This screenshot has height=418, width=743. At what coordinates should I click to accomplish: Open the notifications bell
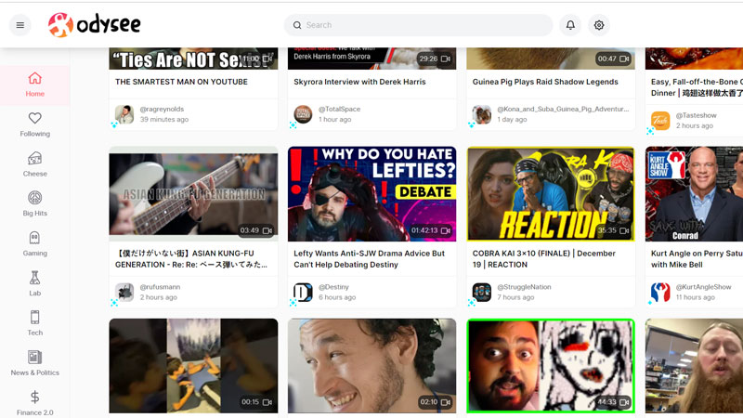[570, 25]
